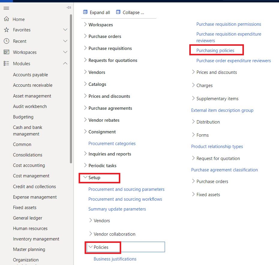279x265 pixels.
Task: Go to Home using the house icon
Action: point(6,19)
